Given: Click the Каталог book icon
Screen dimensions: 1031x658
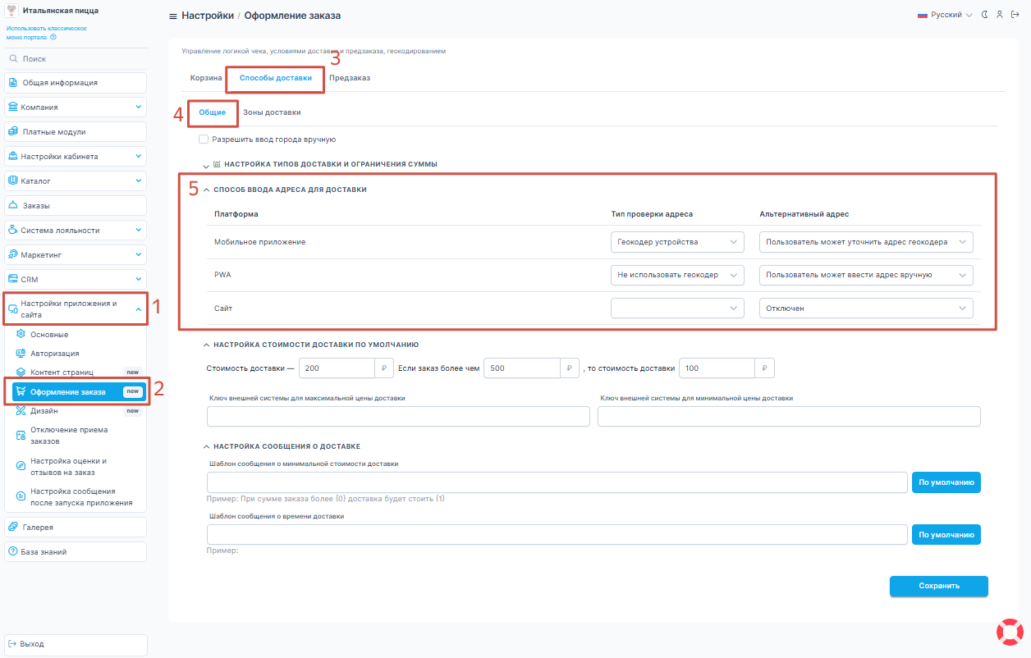Looking at the screenshot, I should coord(13,180).
